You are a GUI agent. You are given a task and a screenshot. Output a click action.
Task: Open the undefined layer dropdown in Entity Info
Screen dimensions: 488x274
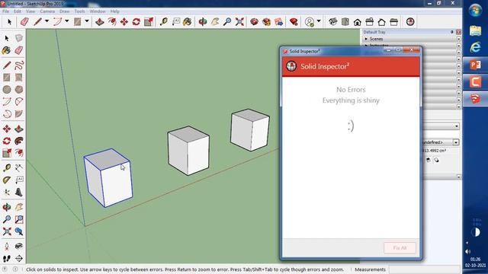(456, 142)
